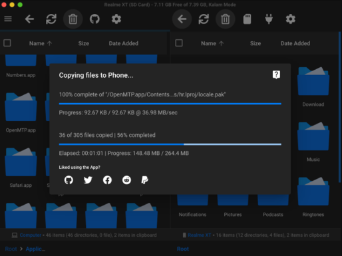Sort phone pane by Size column
This screenshot has height=256, width=342.
(x=256, y=43)
